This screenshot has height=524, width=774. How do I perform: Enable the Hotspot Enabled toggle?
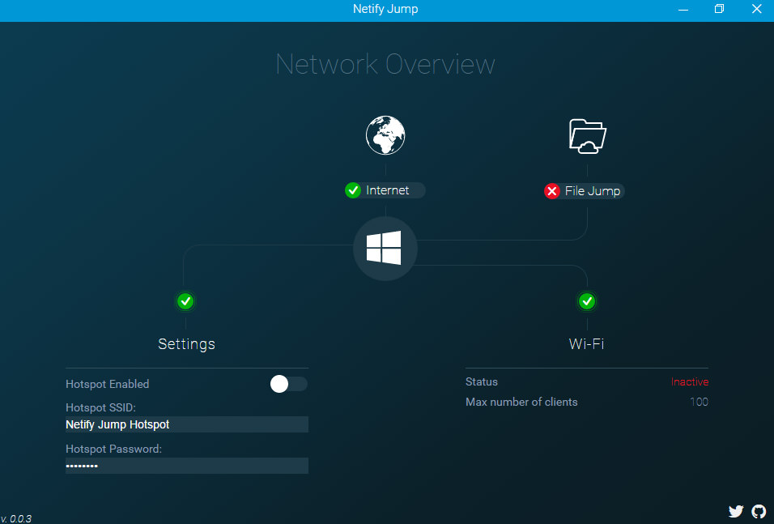288,384
